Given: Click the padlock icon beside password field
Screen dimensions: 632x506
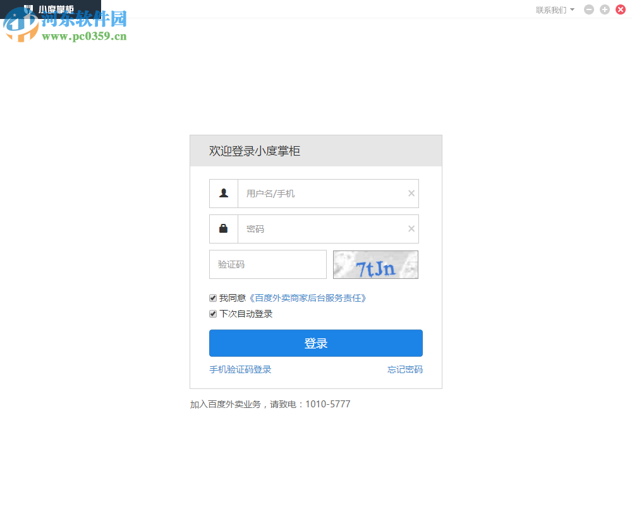Looking at the screenshot, I should [x=224, y=228].
